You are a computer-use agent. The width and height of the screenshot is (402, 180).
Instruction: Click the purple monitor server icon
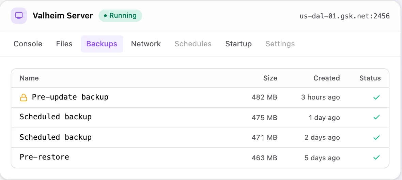[x=19, y=16]
